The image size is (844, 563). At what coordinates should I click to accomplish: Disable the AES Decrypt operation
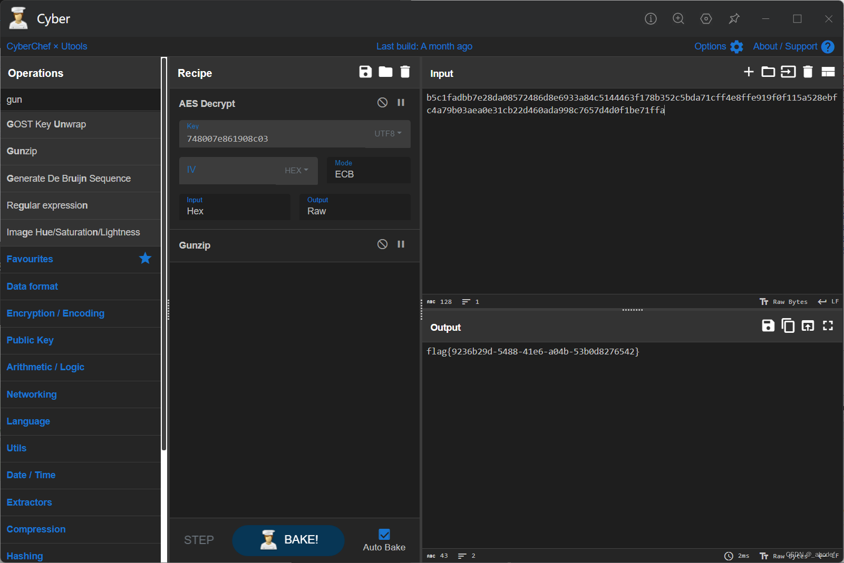coord(382,103)
